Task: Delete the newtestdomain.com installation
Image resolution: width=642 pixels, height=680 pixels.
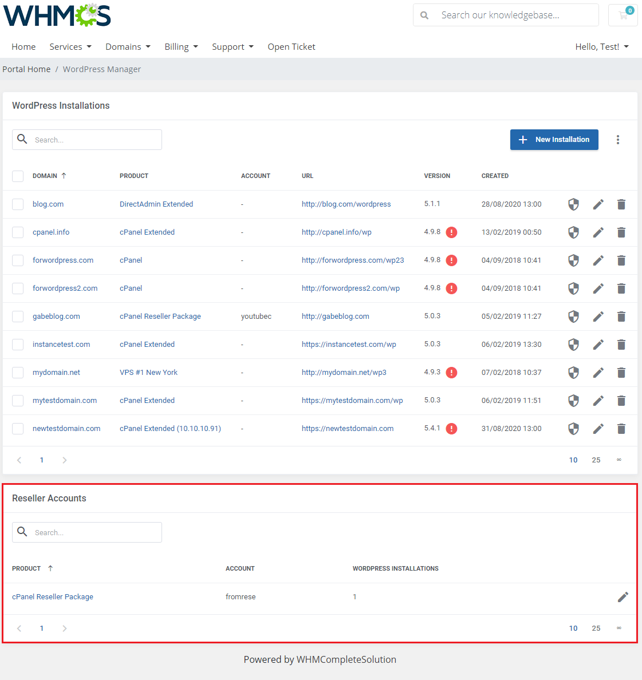Action: click(x=621, y=429)
